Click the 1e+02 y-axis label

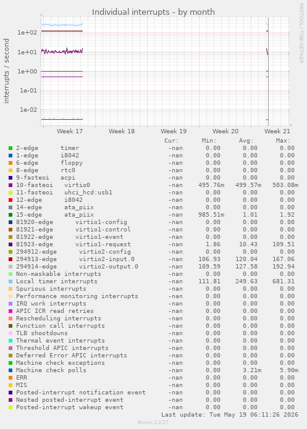click(27, 33)
